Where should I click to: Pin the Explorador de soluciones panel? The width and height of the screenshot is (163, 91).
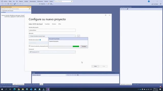[x=160, y=7]
